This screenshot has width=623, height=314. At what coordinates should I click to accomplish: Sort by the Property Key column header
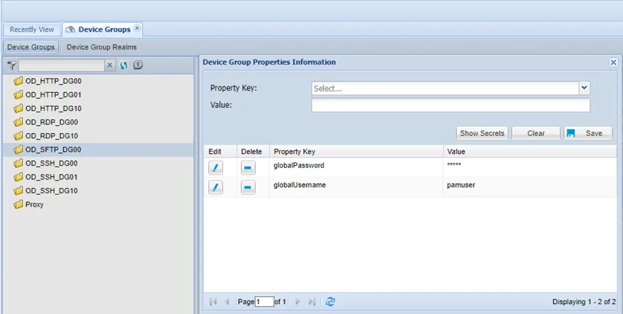coord(357,152)
